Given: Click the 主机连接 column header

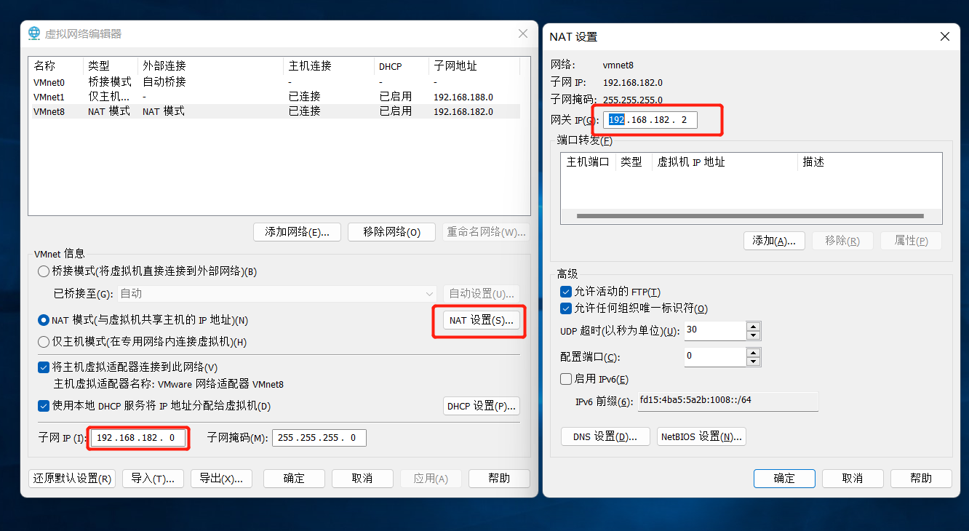Looking at the screenshot, I should tap(329, 66).
